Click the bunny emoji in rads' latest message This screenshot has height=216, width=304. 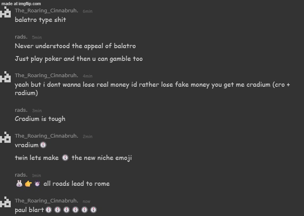click(19, 184)
